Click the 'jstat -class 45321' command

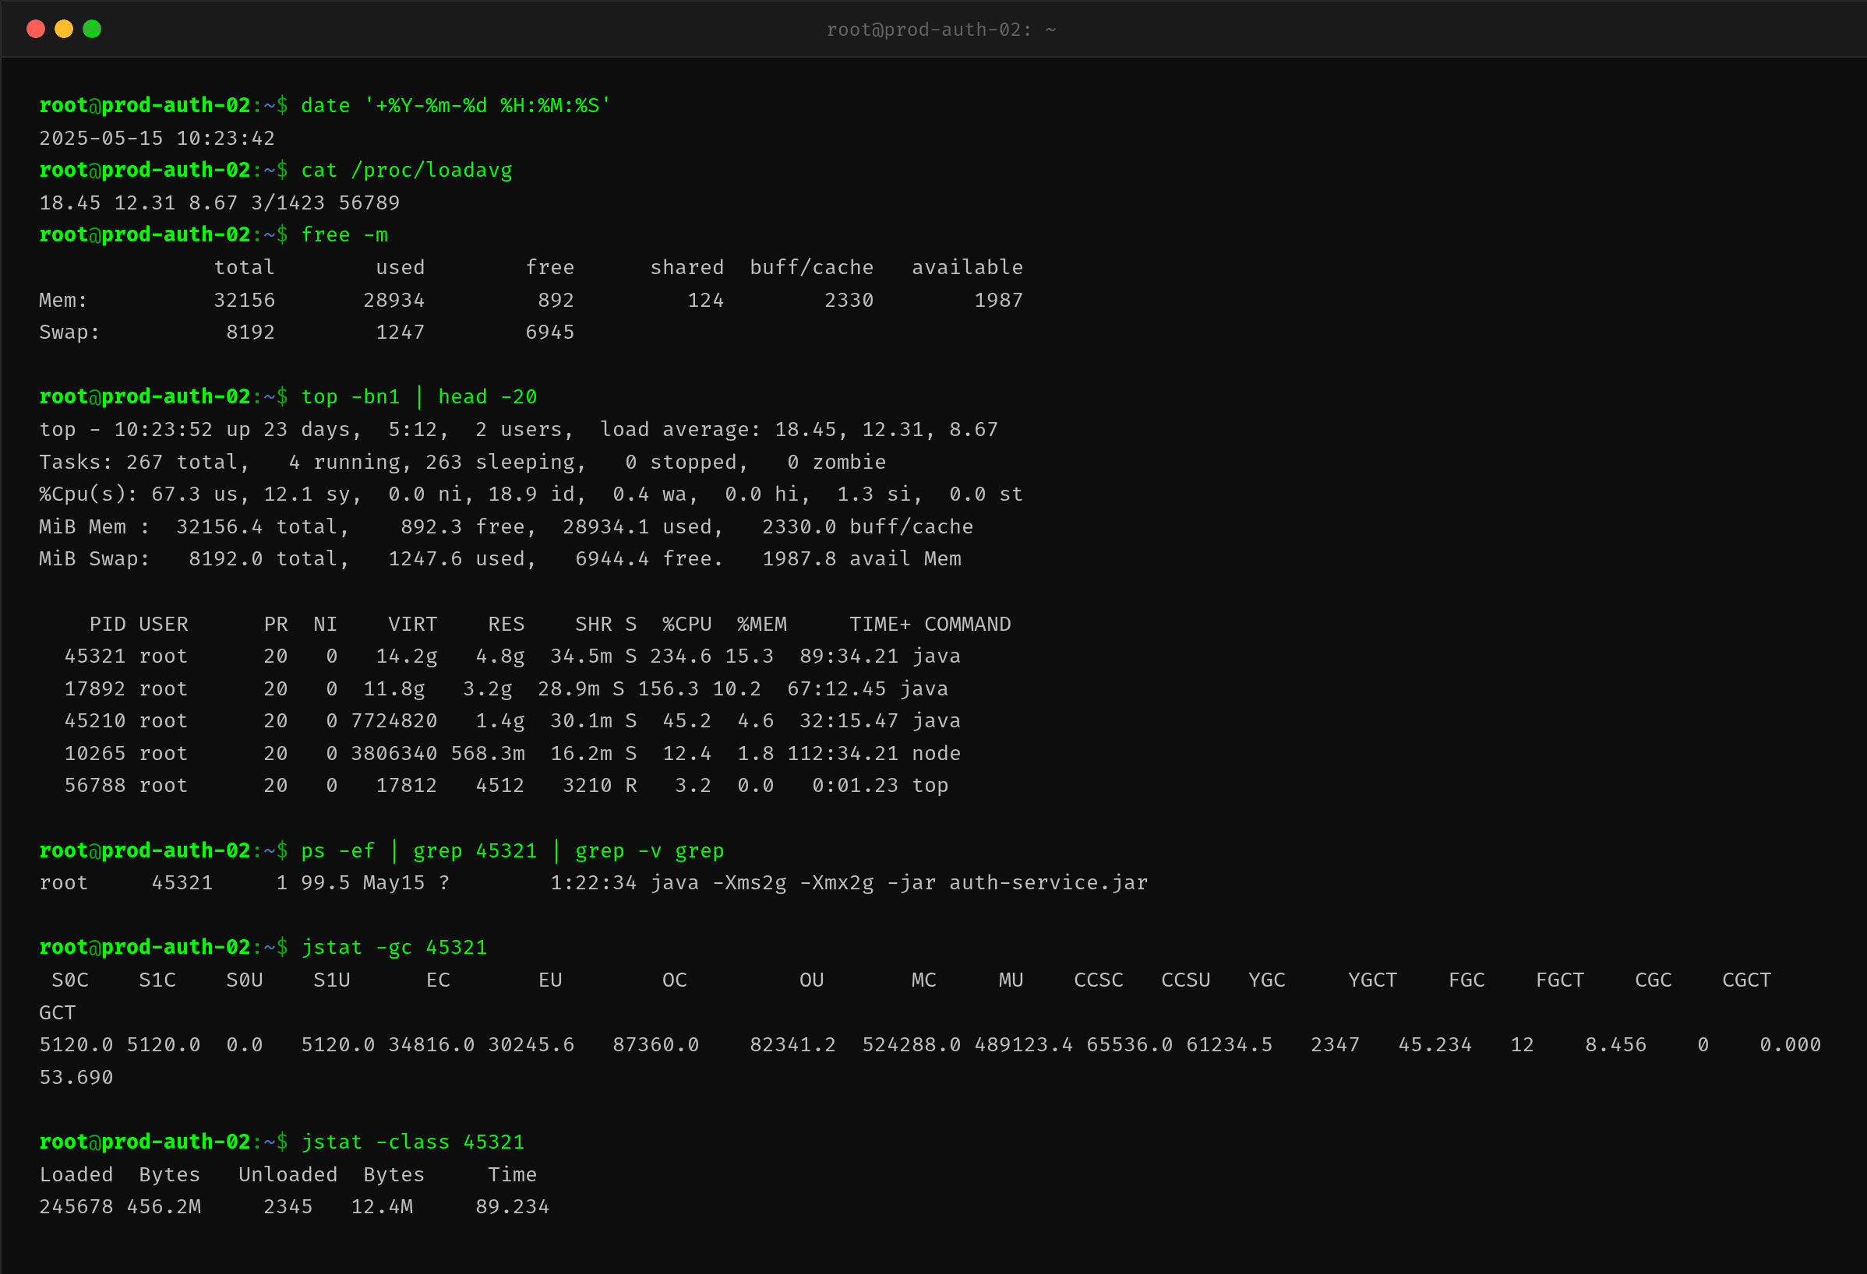click(413, 1142)
